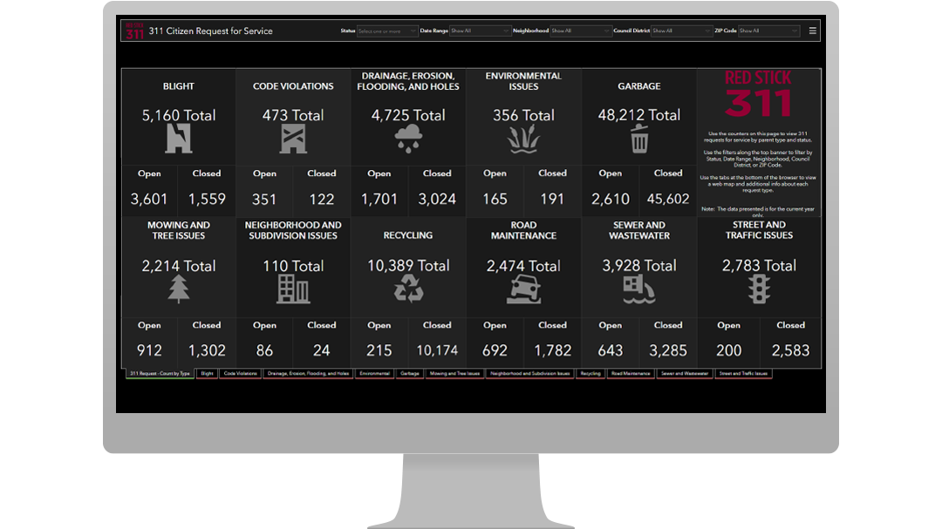Click Neighborhood and Subdivision 110 Total counter
The image size is (942, 529).
(x=293, y=266)
